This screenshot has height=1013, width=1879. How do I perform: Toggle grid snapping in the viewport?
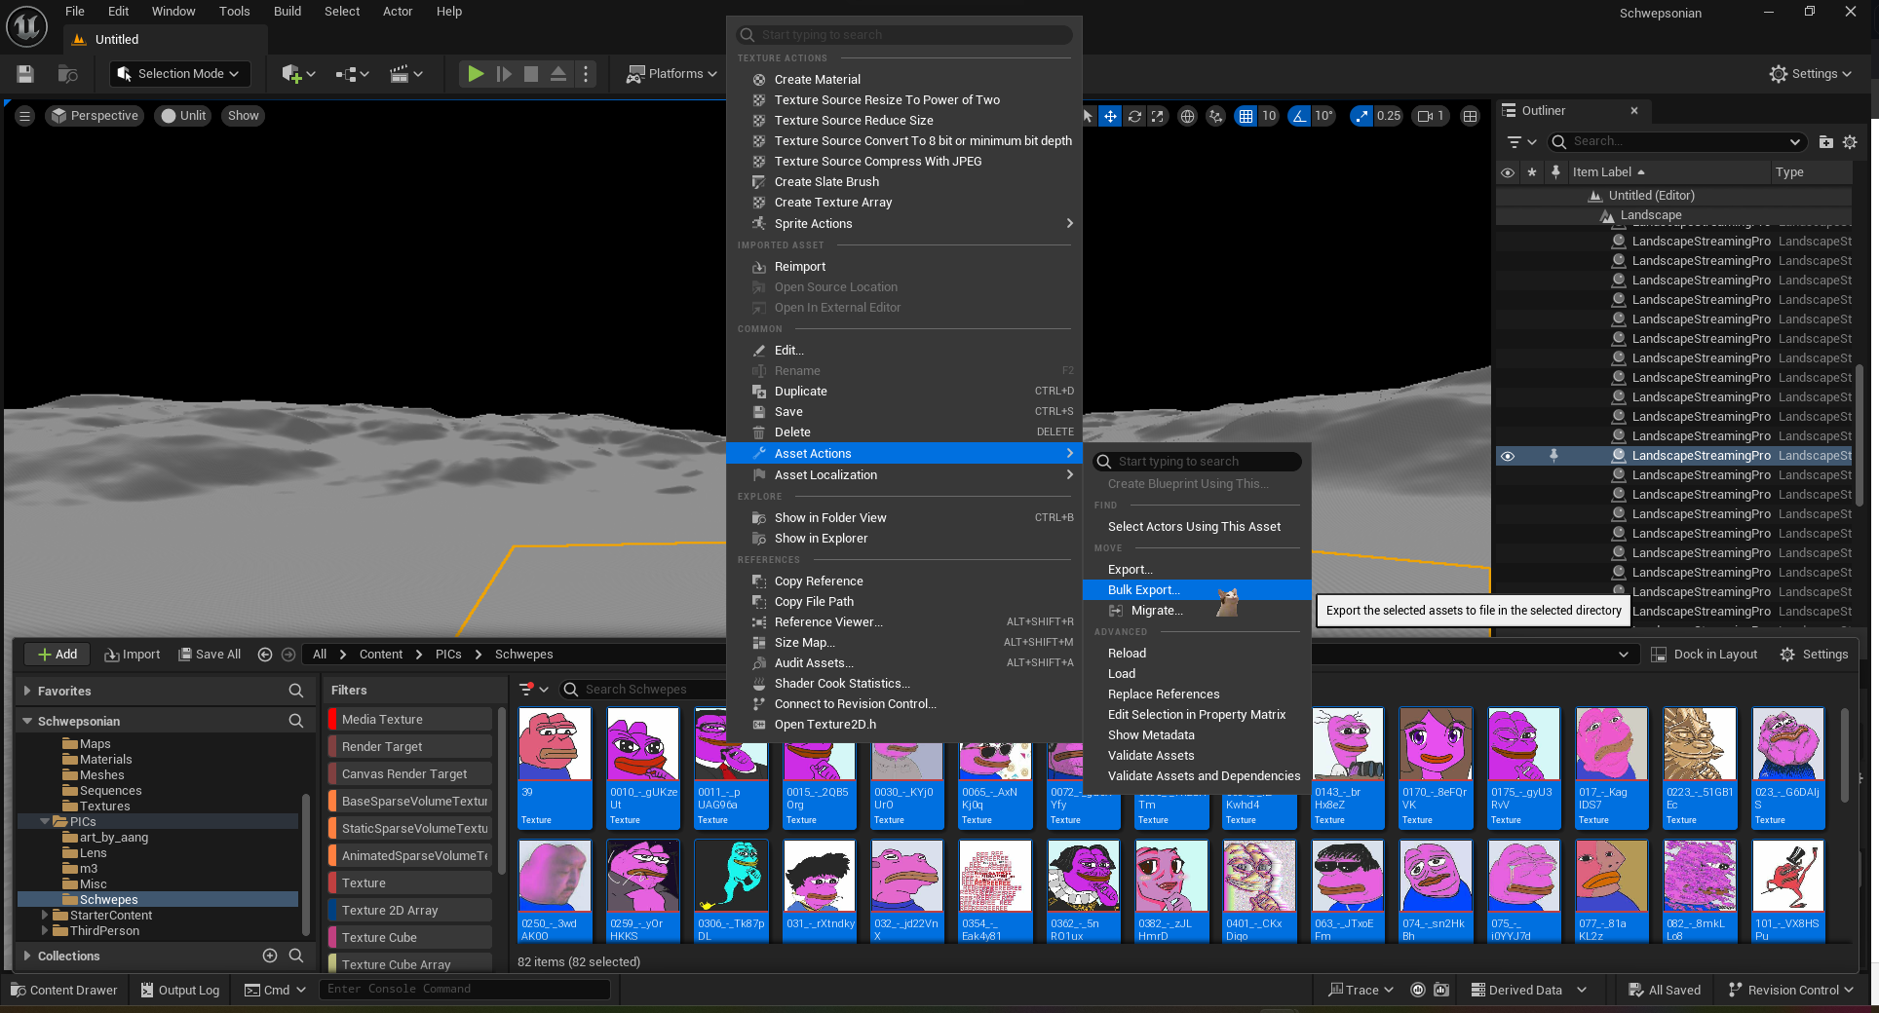coord(1246,116)
